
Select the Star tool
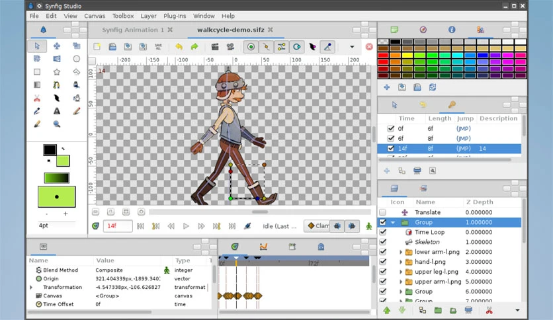coord(57,72)
